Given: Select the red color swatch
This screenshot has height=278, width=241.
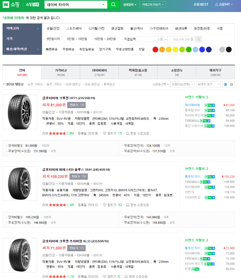Looking at the screenshot, I should point(155,50).
